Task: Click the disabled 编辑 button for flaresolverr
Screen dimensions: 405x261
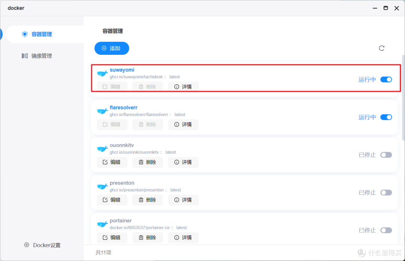Action: (112, 124)
